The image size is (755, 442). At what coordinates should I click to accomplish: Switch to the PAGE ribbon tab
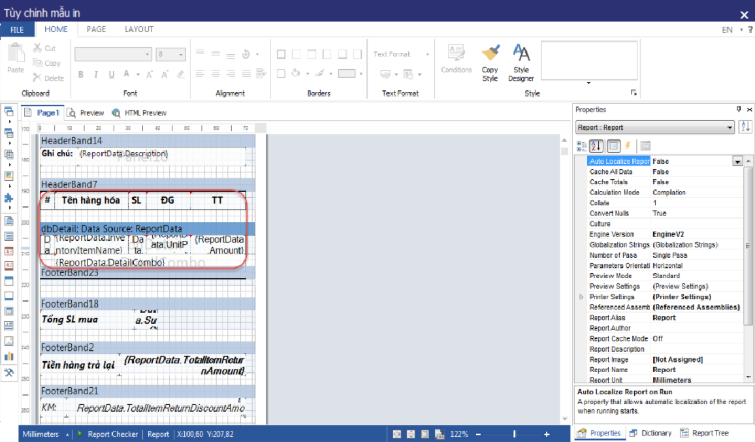point(96,29)
